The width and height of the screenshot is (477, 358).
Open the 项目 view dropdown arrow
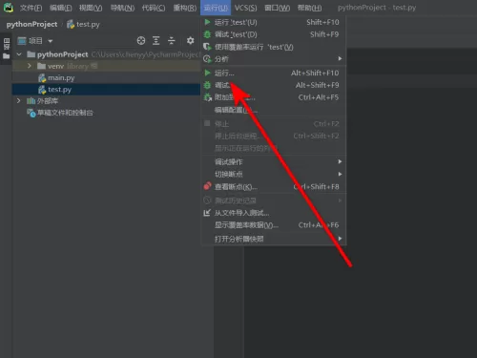51,41
